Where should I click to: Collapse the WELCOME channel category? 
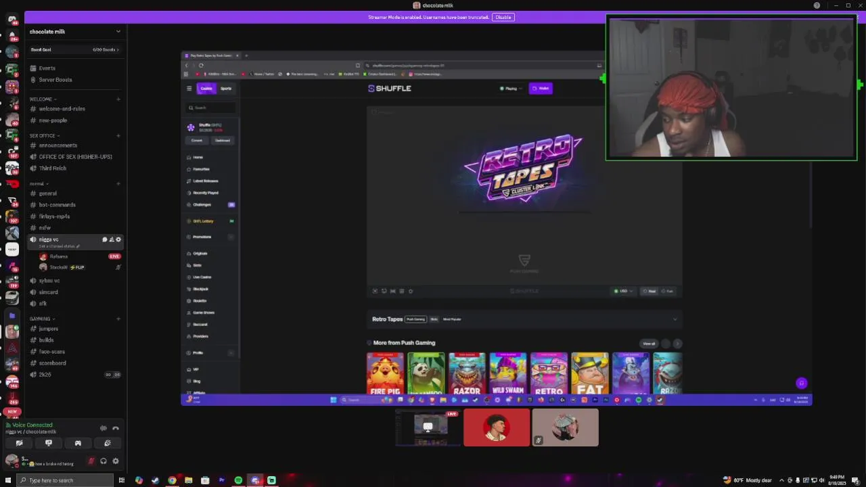pos(42,99)
